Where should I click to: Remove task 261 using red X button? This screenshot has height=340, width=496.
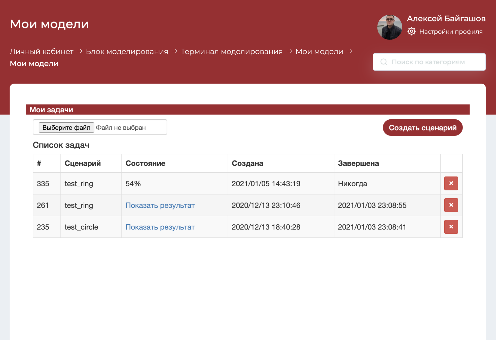coord(451,205)
